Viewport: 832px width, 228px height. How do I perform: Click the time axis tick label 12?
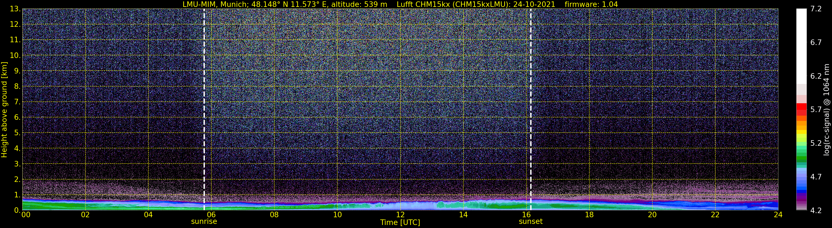(400, 215)
